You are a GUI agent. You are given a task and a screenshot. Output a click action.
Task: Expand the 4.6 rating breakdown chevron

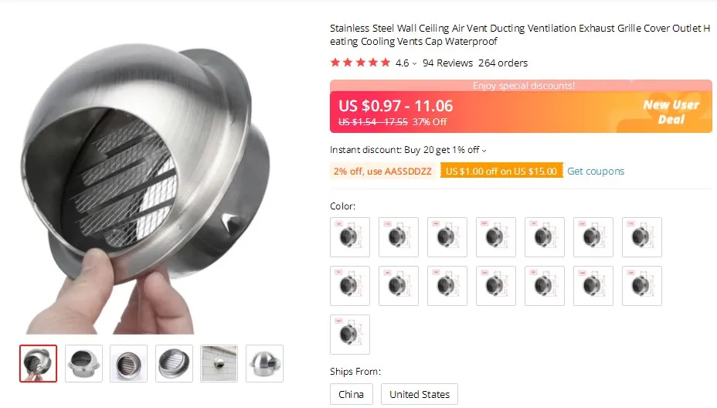(x=414, y=63)
